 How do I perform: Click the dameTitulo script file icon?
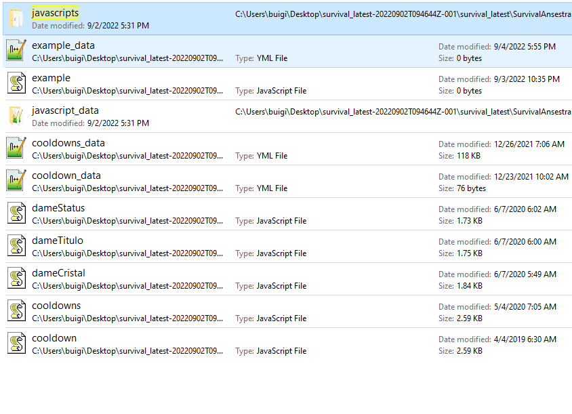[16, 246]
